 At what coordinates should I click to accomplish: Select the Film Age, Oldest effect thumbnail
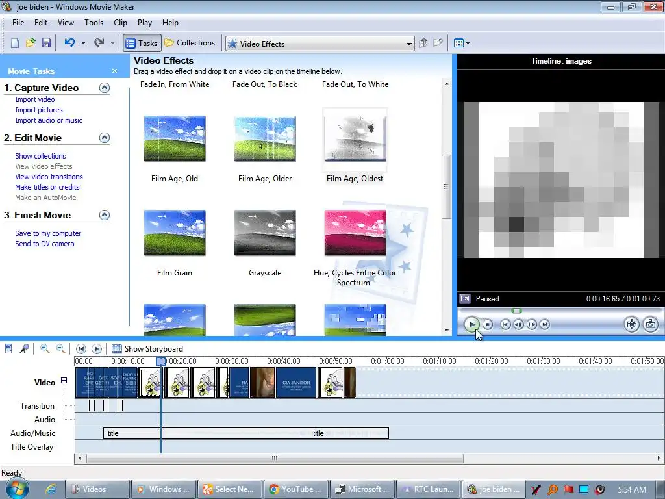[x=355, y=139]
